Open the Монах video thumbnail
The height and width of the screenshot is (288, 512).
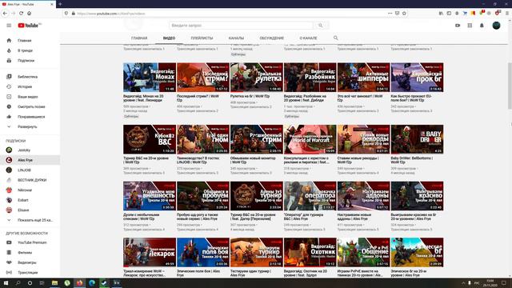[x=150, y=78]
